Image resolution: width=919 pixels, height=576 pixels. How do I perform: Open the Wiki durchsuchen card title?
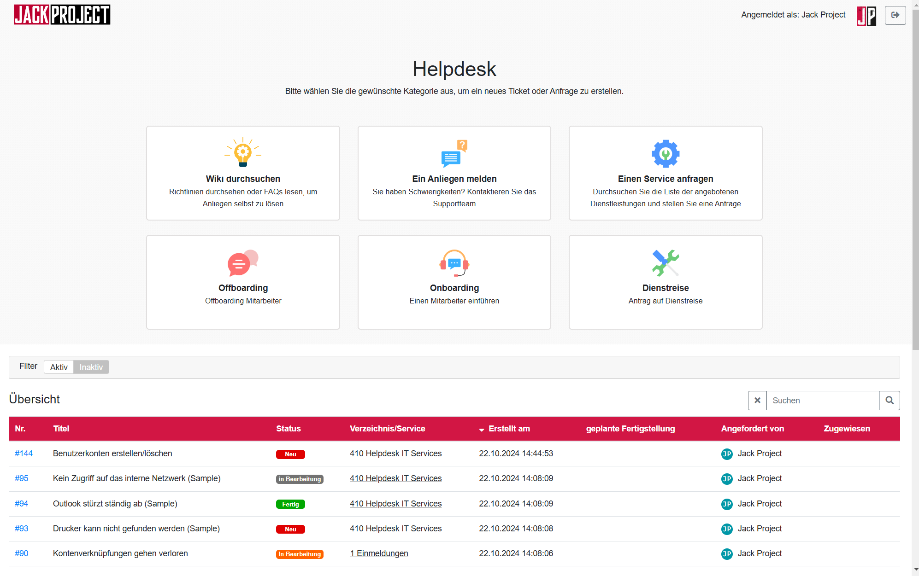click(x=243, y=179)
